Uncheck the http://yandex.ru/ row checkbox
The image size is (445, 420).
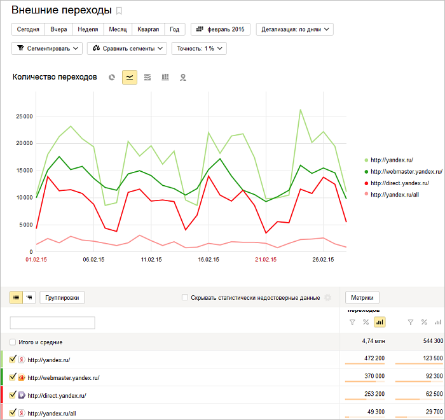13,359
